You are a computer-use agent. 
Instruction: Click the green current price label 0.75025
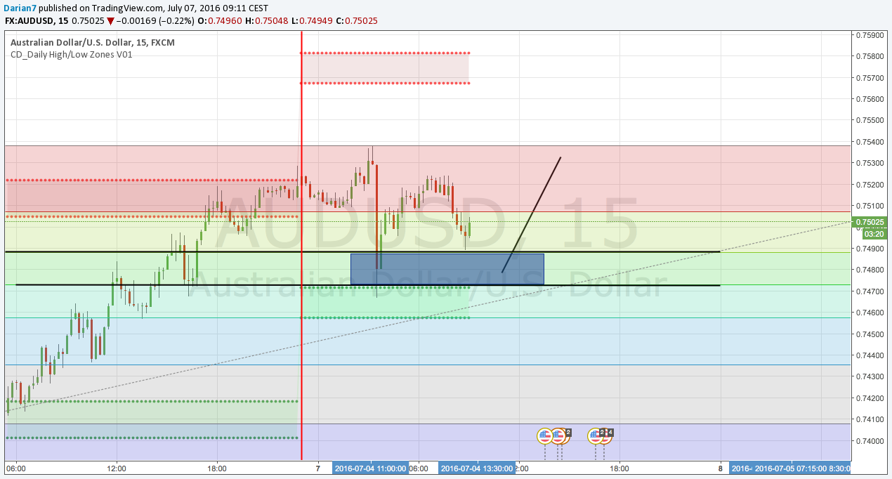871,222
